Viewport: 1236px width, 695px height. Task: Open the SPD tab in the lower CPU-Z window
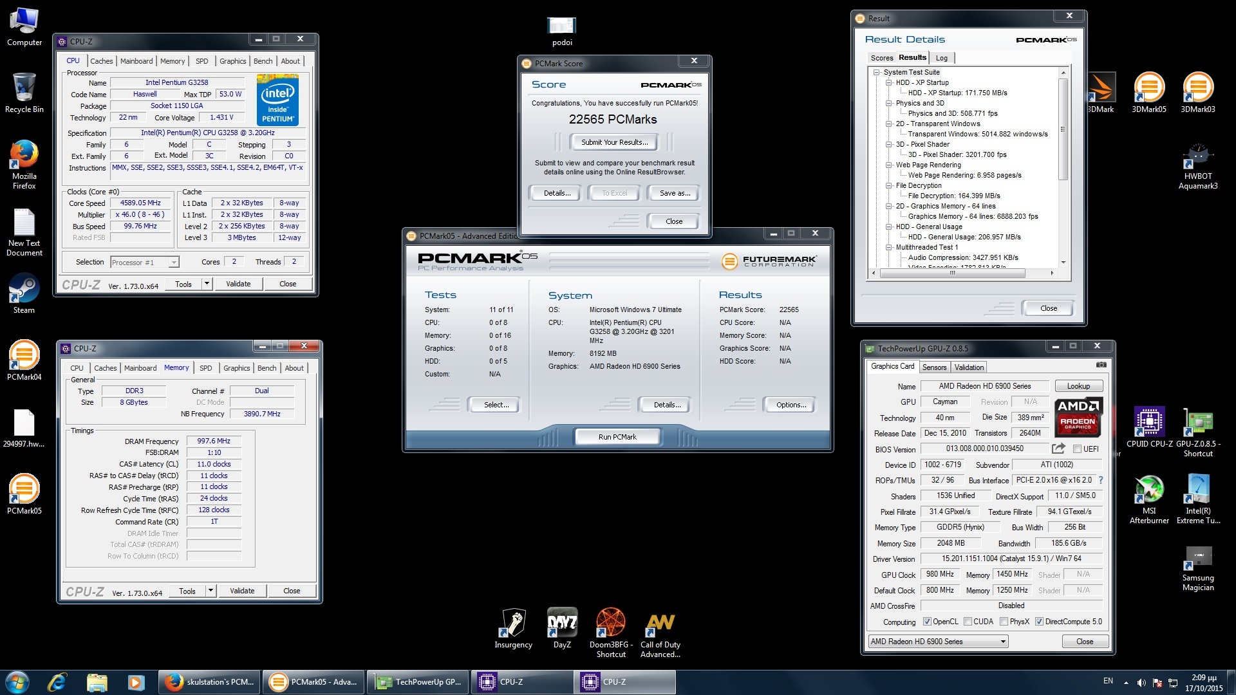click(x=206, y=368)
